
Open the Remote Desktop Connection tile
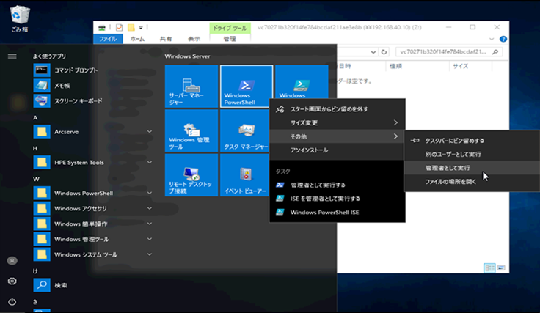(x=191, y=175)
